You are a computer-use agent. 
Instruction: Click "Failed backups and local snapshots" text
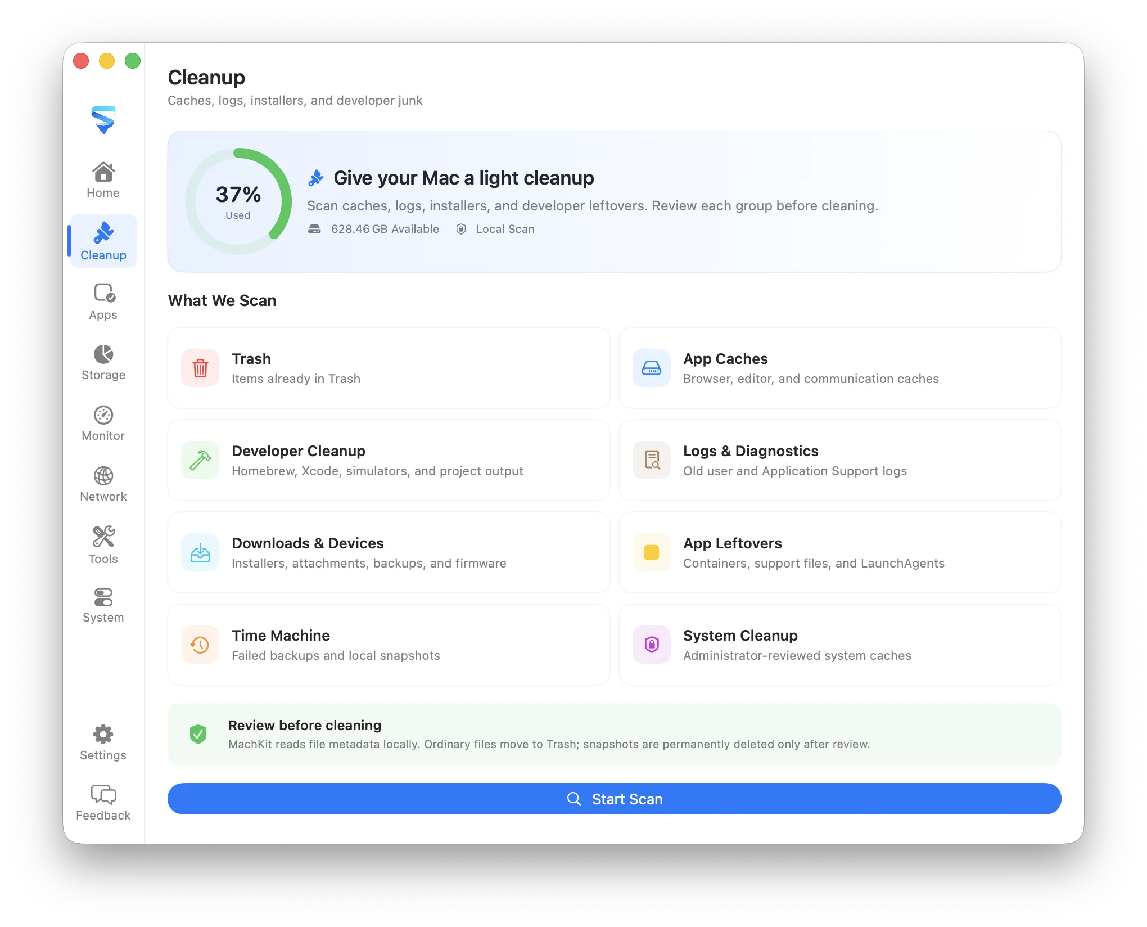pos(336,655)
